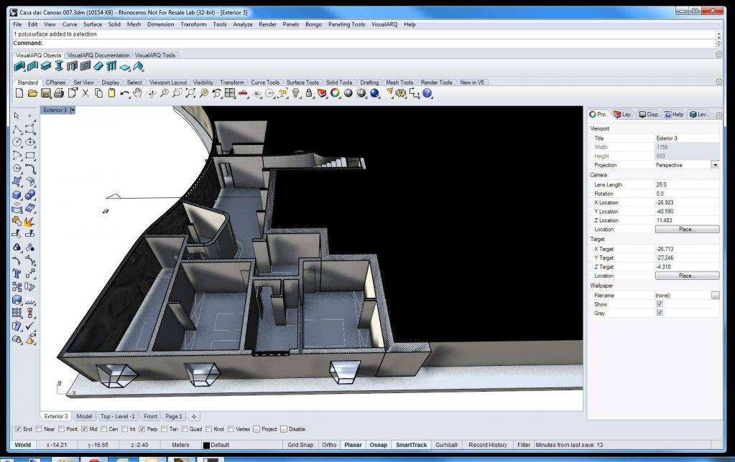Screen dimensions: 735x462
Task: Click the camera location Place button
Action: [x=687, y=230]
